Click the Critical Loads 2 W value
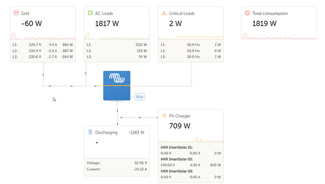This screenshot has height=184, width=325. coord(175,23)
